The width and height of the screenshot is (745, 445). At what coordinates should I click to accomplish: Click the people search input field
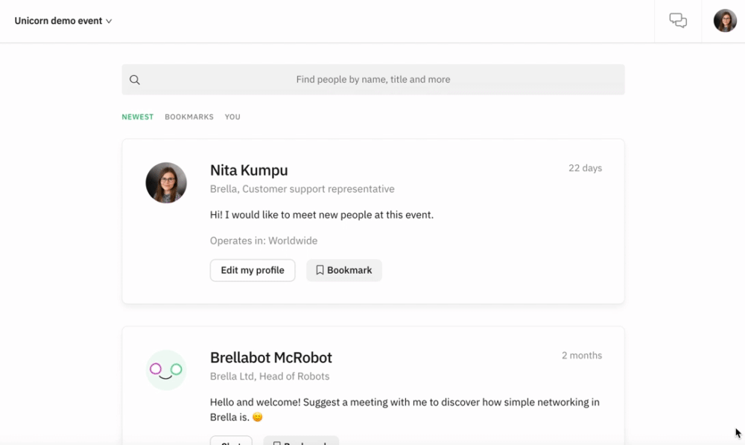(372, 79)
